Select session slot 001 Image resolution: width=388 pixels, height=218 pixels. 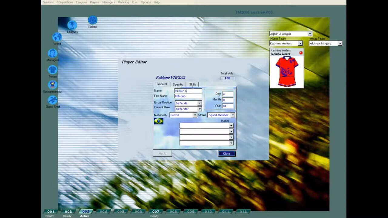coord(51,212)
